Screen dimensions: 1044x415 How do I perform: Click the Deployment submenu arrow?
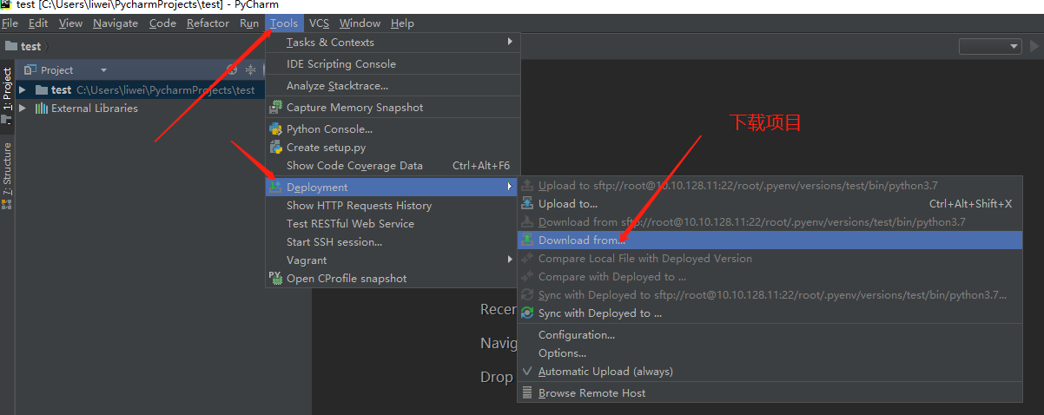[510, 187]
